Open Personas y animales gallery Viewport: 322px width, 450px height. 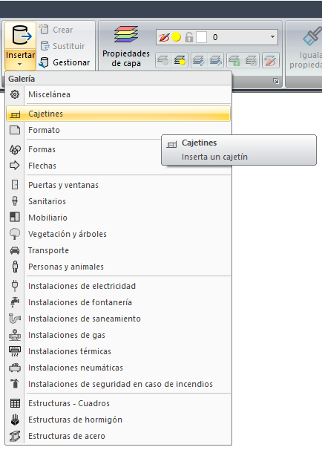tap(118, 267)
